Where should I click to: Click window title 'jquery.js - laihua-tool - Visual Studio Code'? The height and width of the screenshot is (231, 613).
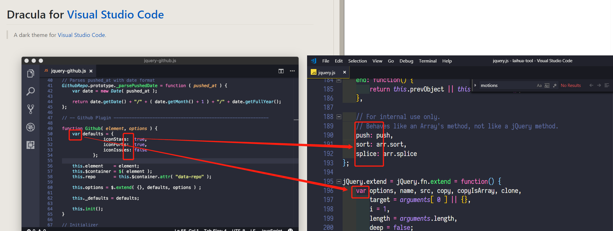[533, 61]
